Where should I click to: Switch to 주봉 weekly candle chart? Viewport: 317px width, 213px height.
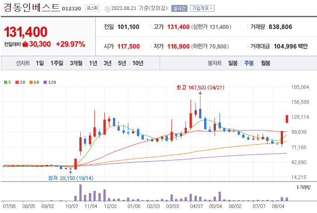click(x=249, y=63)
